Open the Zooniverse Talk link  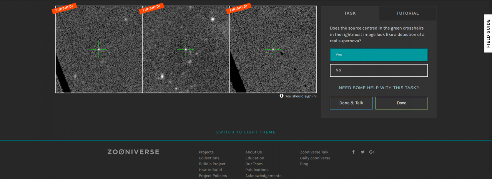pos(314,152)
